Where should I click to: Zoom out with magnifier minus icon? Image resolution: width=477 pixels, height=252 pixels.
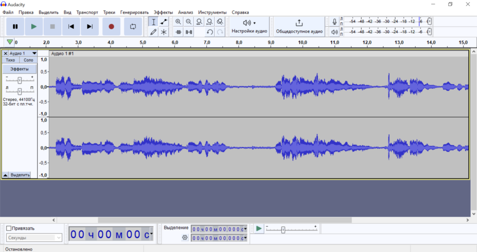[189, 22]
